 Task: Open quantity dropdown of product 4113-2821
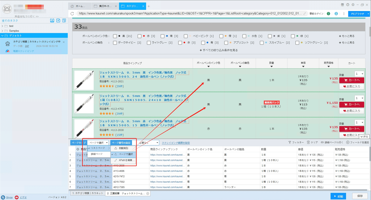click(x=360, y=74)
